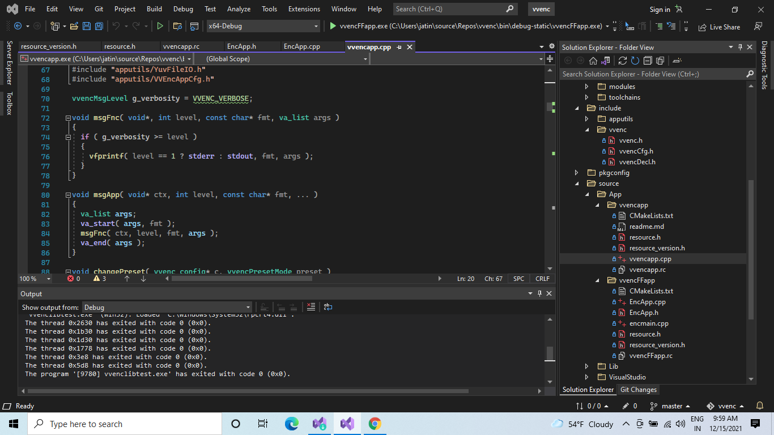The image size is (774, 435).
Task: Pin the Output window
Action: coord(539,293)
